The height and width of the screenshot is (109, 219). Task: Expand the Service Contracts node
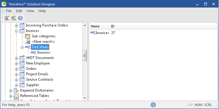(x=17, y=80)
